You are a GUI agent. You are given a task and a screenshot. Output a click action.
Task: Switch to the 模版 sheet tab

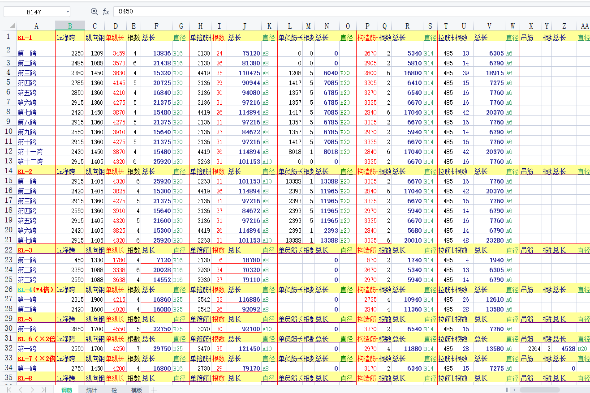[x=137, y=390]
